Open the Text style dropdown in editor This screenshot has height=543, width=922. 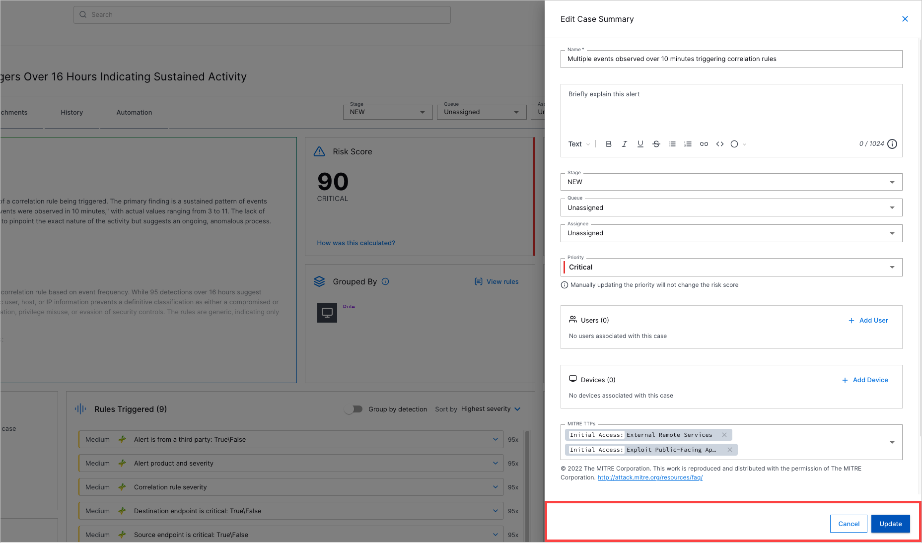(579, 144)
